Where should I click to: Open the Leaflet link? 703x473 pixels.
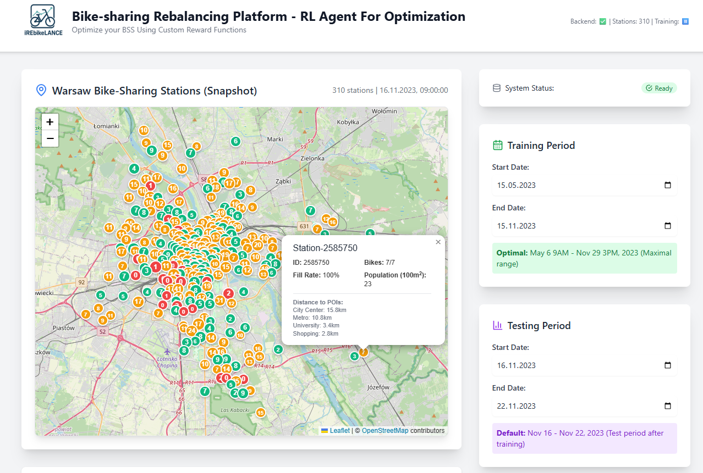pos(339,431)
